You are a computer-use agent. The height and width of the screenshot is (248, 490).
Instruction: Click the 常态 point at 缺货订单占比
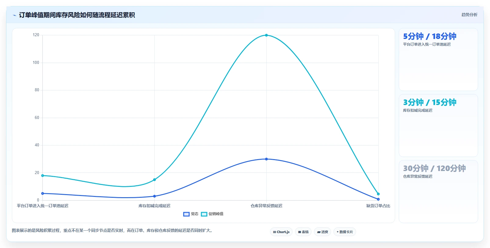tap(378, 199)
